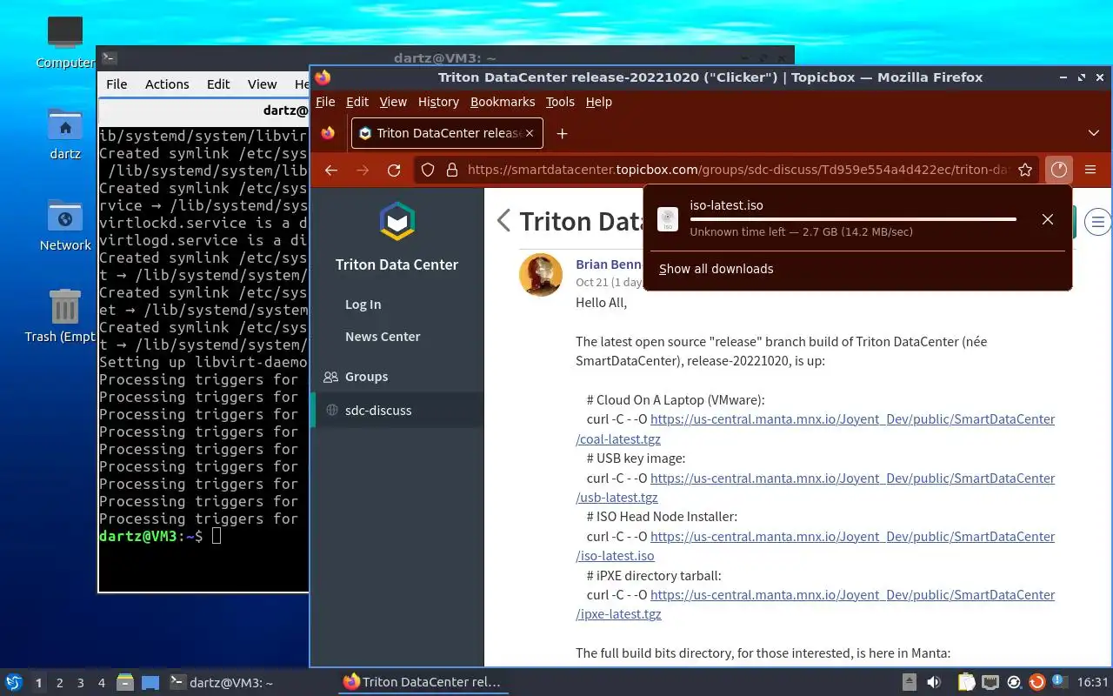Open the Firefox hamburger application menu
The image size is (1113, 696).
pyautogui.click(x=1090, y=170)
